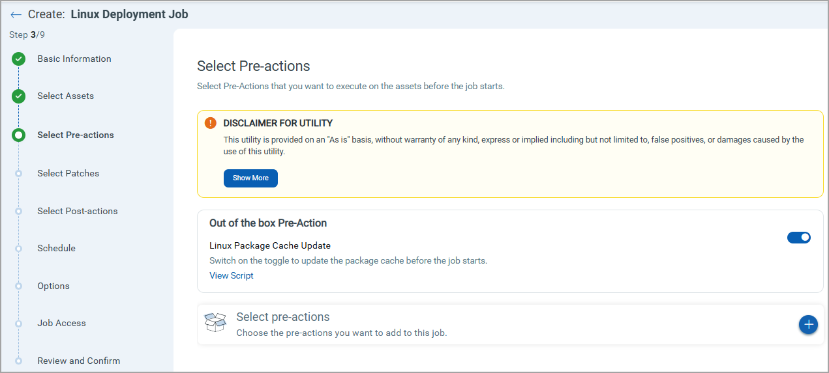Click the open box pre-actions icon

[x=215, y=322]
